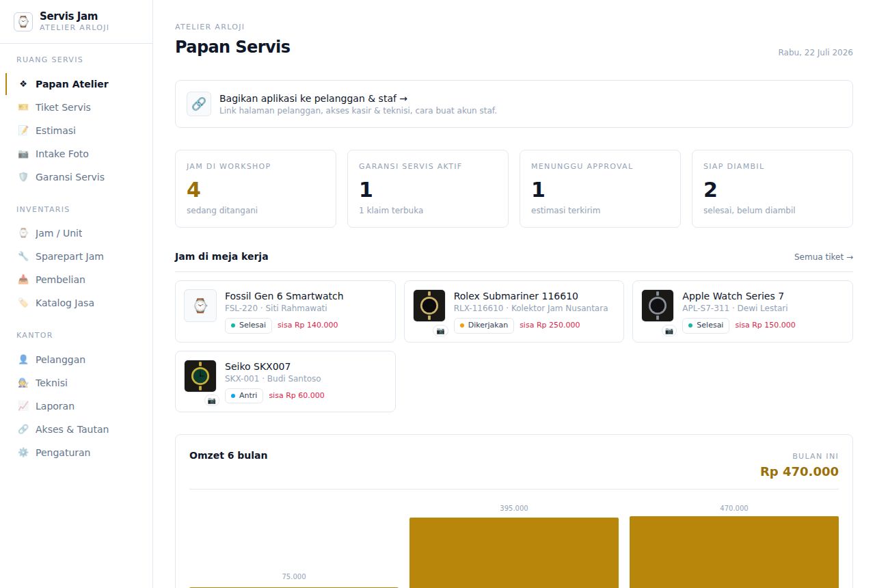
Task: Click the 395.000 bar in Omzet chart
Action: 514,552
